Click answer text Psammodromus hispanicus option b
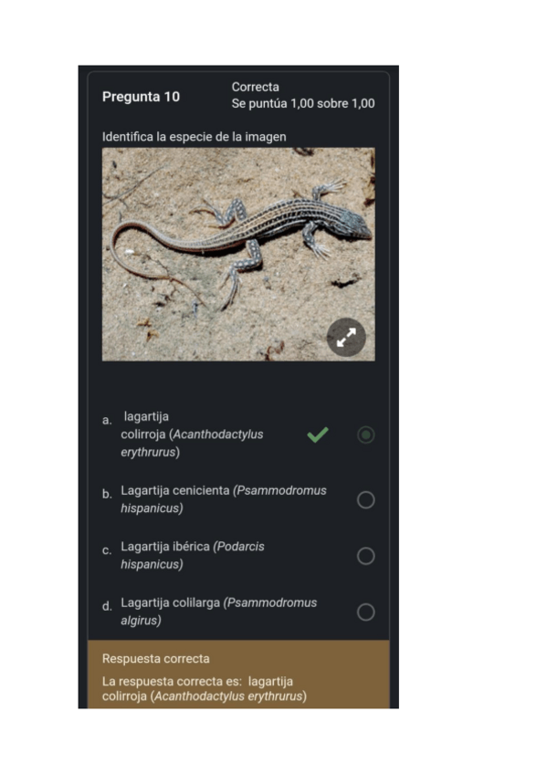 click(x=223, y=499)
